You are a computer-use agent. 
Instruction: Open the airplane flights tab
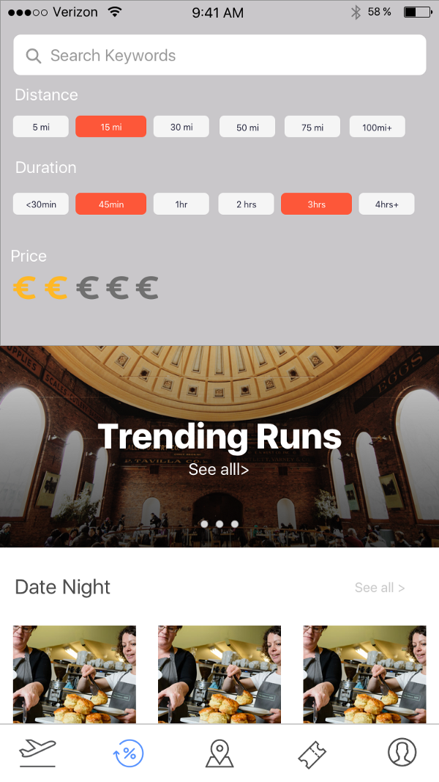coord(38,752)
